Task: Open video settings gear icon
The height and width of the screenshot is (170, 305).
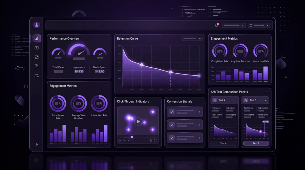Action: [151, 141]
